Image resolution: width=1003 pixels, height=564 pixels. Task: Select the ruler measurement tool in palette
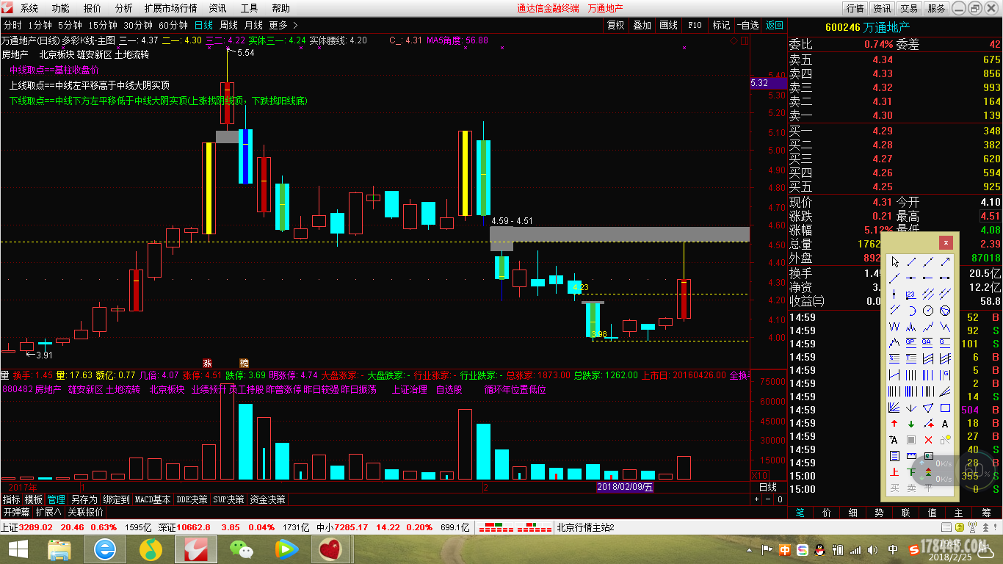[911, 455]
